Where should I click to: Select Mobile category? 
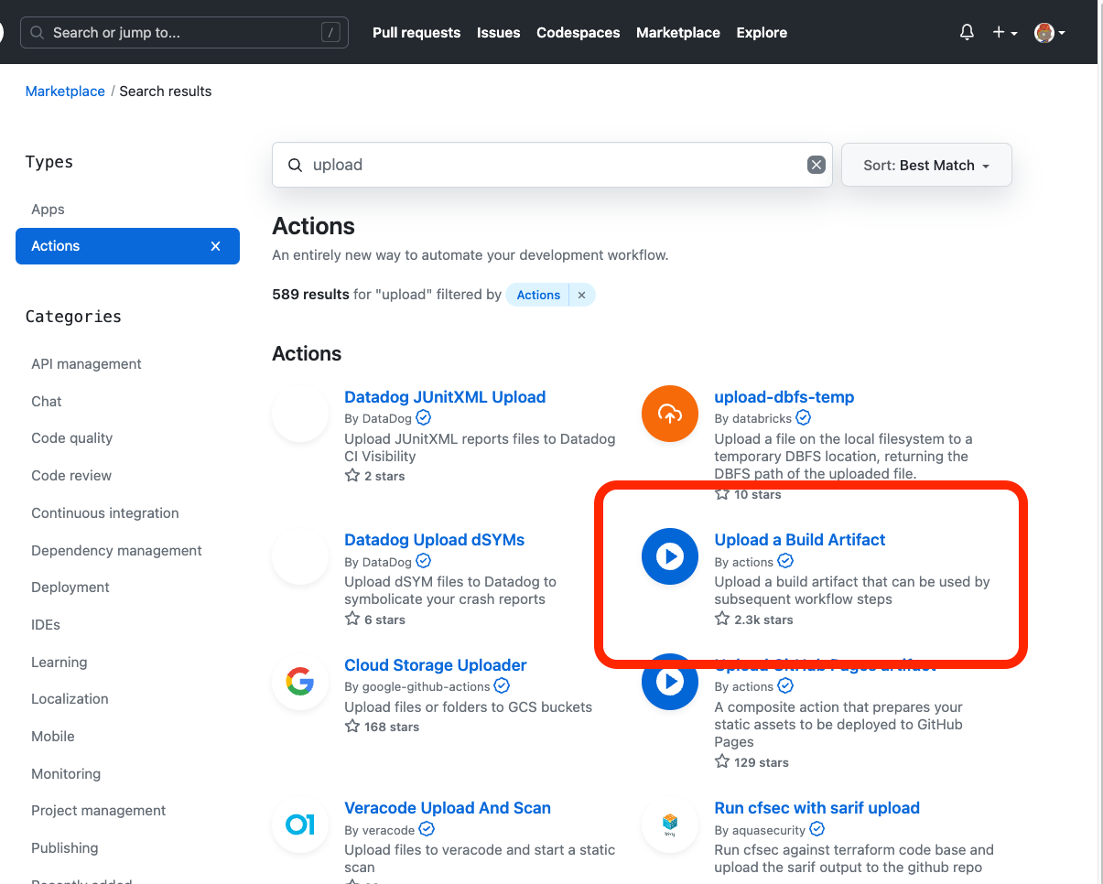(x=53, y=737)
